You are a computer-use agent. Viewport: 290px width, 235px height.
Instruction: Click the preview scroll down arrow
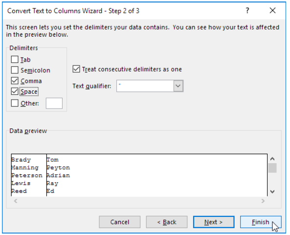tap(272, 192)
